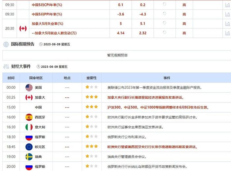The width and height of the screenshot is (231, 171).
Task: Click the loading spinner in 加拿大5月失业率 row
Action: [165, 23]
